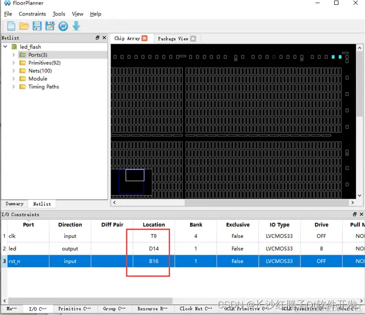Open the Constraints menu
Image resolution: width=365 pixels, height=315 pixels.
(x=32, y=14)
